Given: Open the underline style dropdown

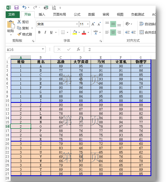Looking at the screenshot, I should point(56,32).
